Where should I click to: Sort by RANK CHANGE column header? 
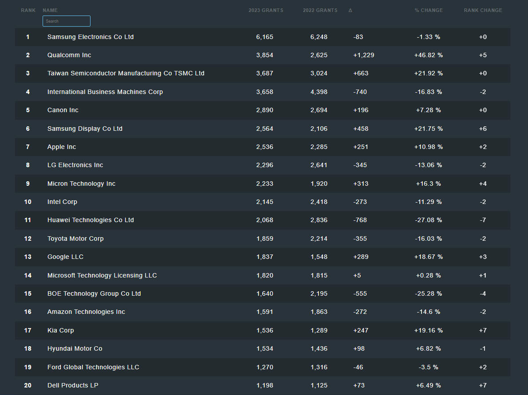click(x=483, y=11)
